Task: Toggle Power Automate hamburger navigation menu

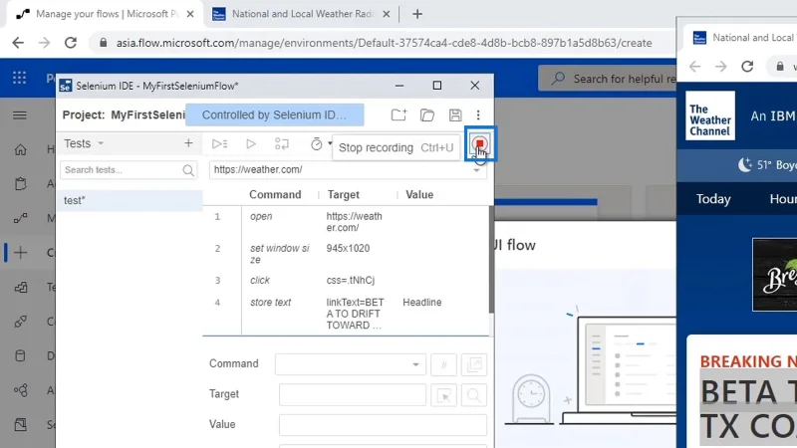Action: coord(20,115)
